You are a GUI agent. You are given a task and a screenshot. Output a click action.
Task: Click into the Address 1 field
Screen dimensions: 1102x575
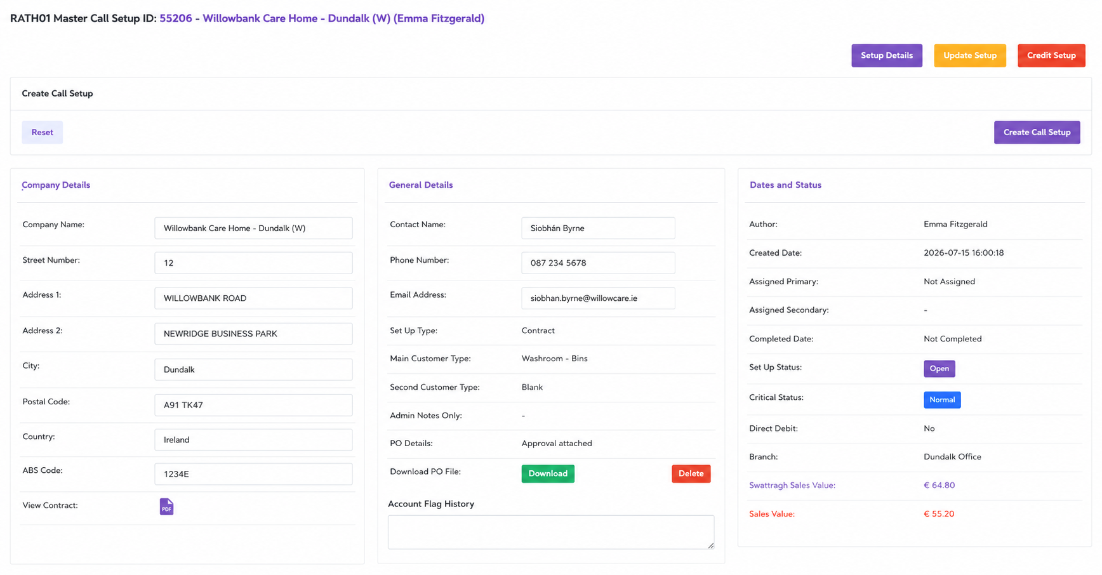click(253, 298)
